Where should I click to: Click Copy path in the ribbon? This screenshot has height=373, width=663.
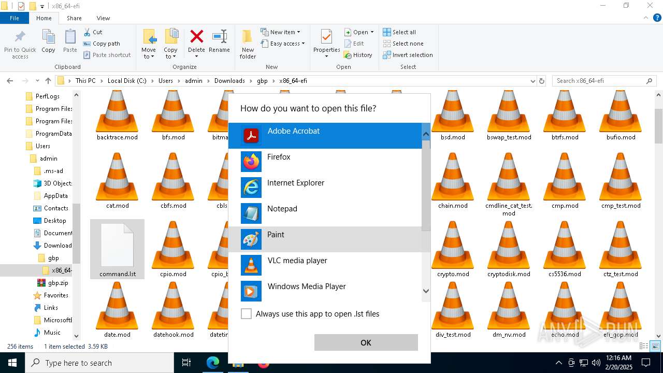(x=102, y=44)
